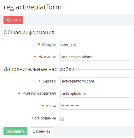Click the Логирование label text
The width and height of the screenshot is (134, 138).
44,118
